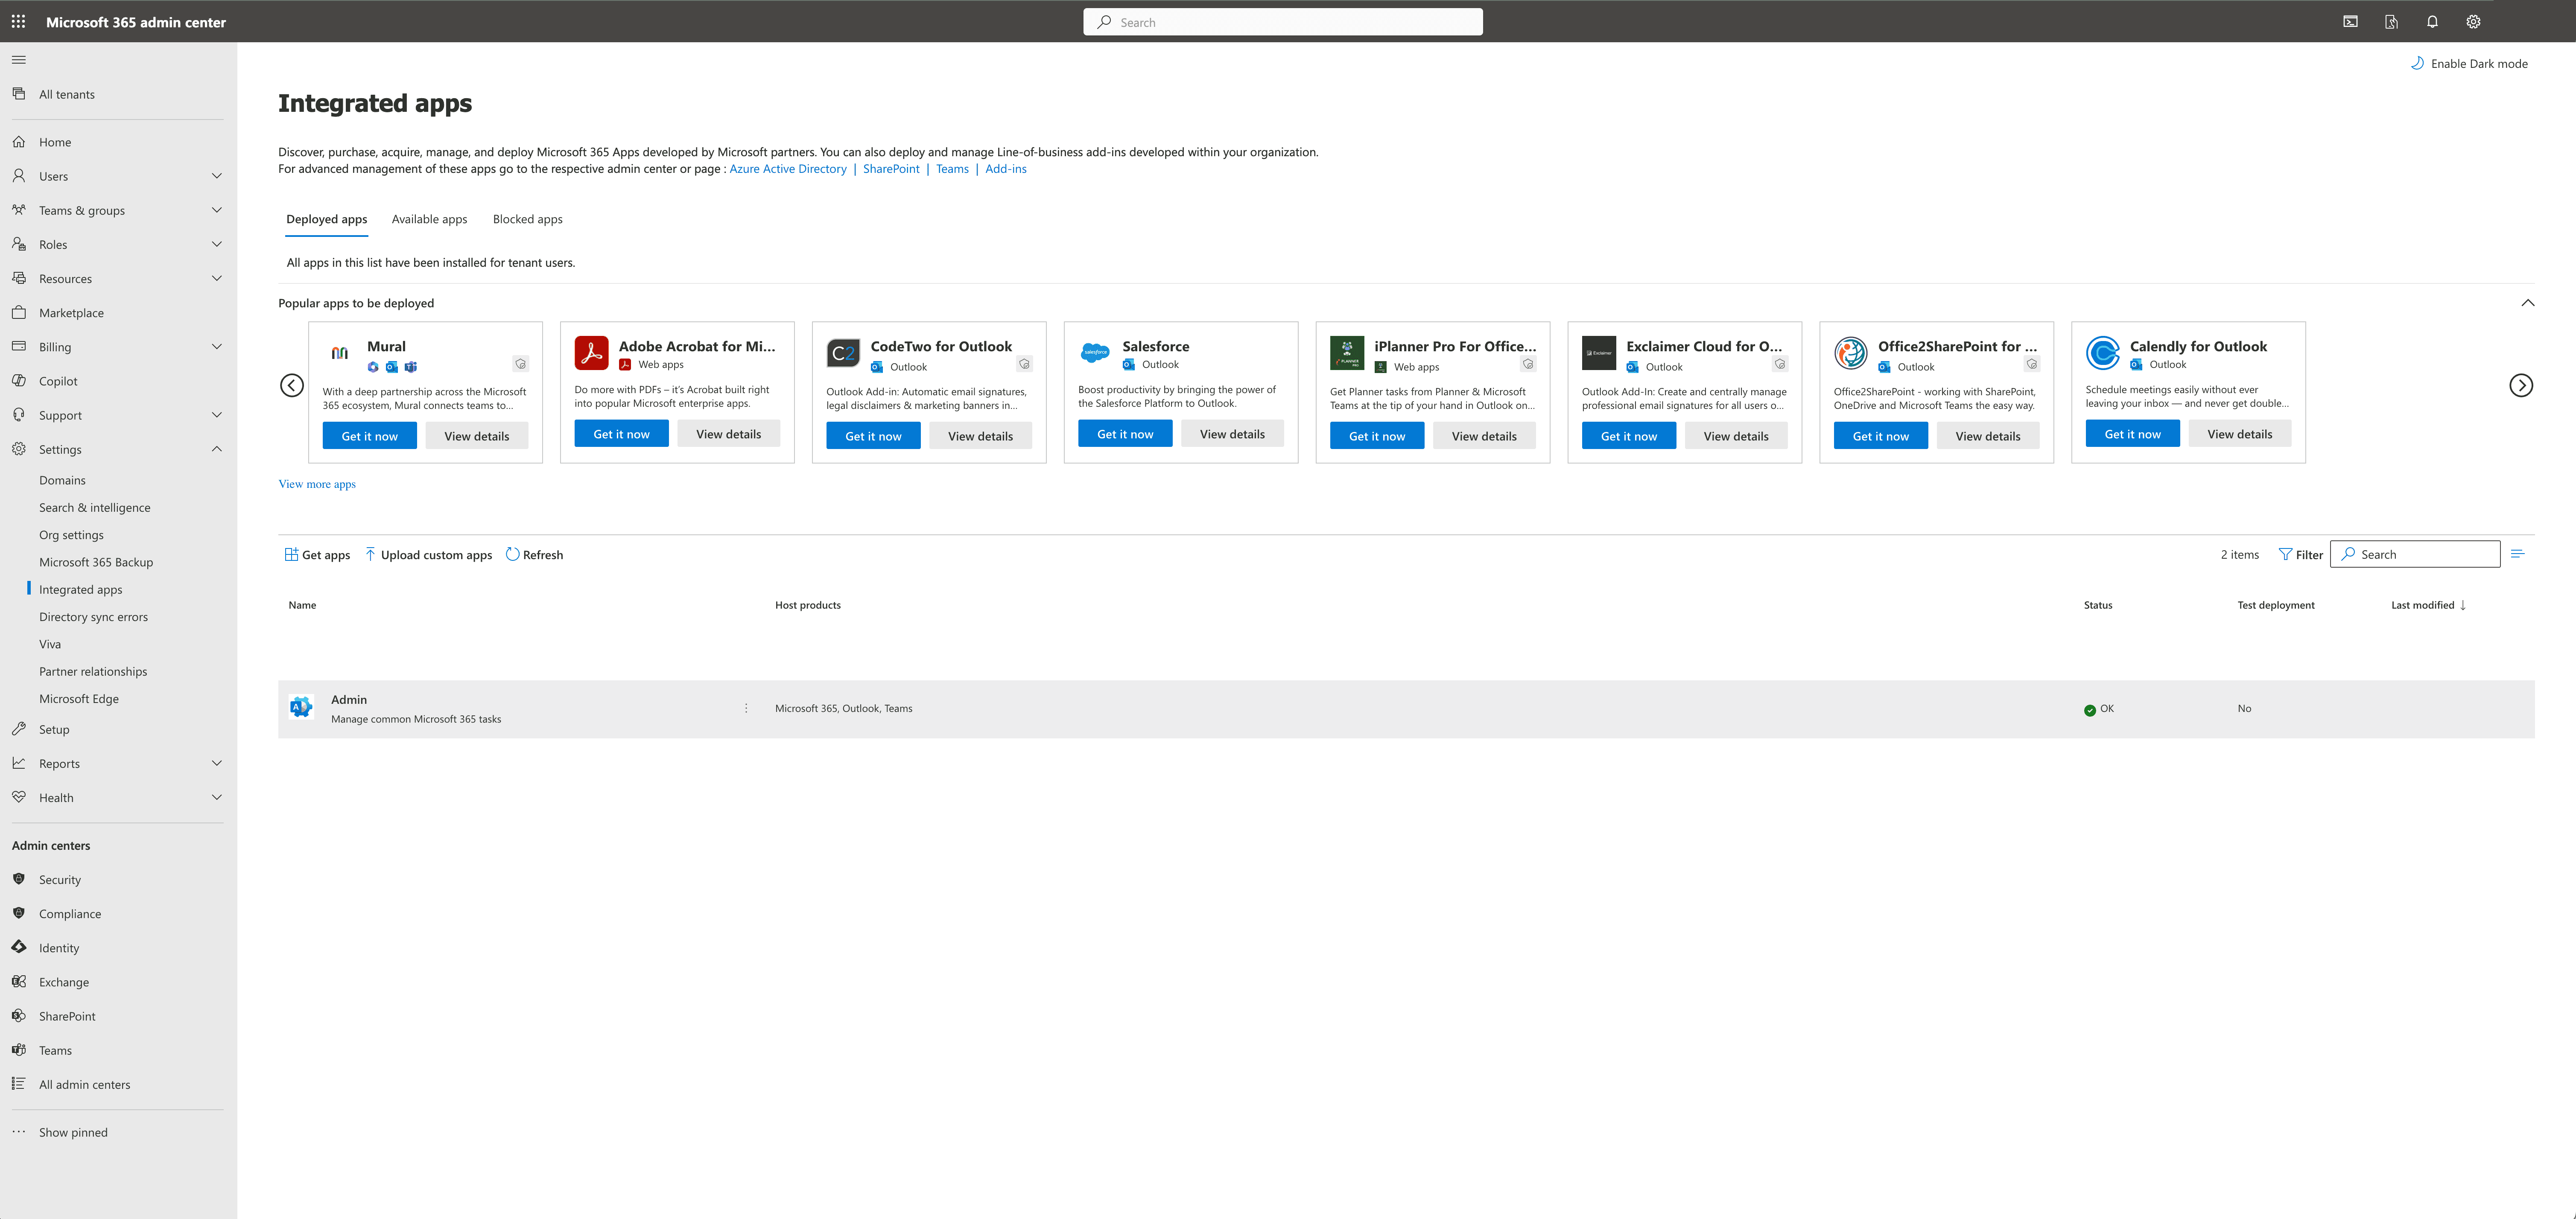Image resolution: width=2576 pixels, height=1219 pixels.
Task: Click the apps list Search field
Action: pyautogui.click(x=2415, y=554)
